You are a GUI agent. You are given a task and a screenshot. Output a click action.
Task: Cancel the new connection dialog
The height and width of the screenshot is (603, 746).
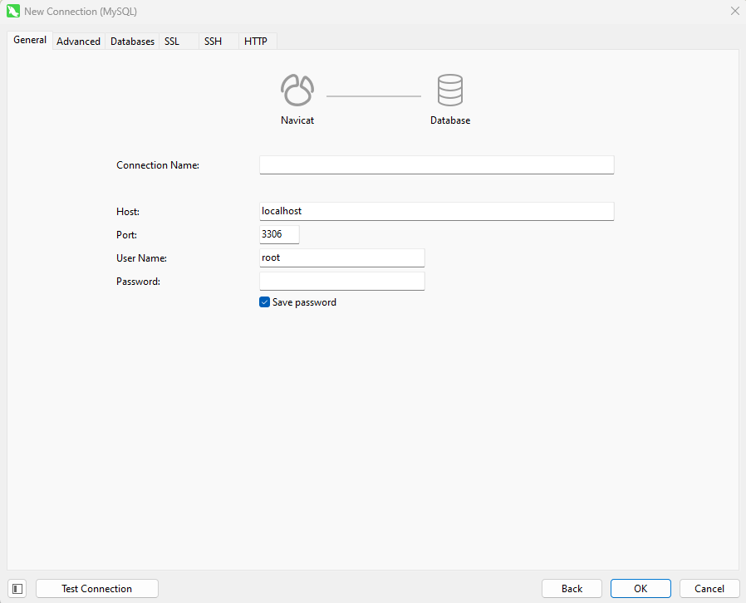709,589
